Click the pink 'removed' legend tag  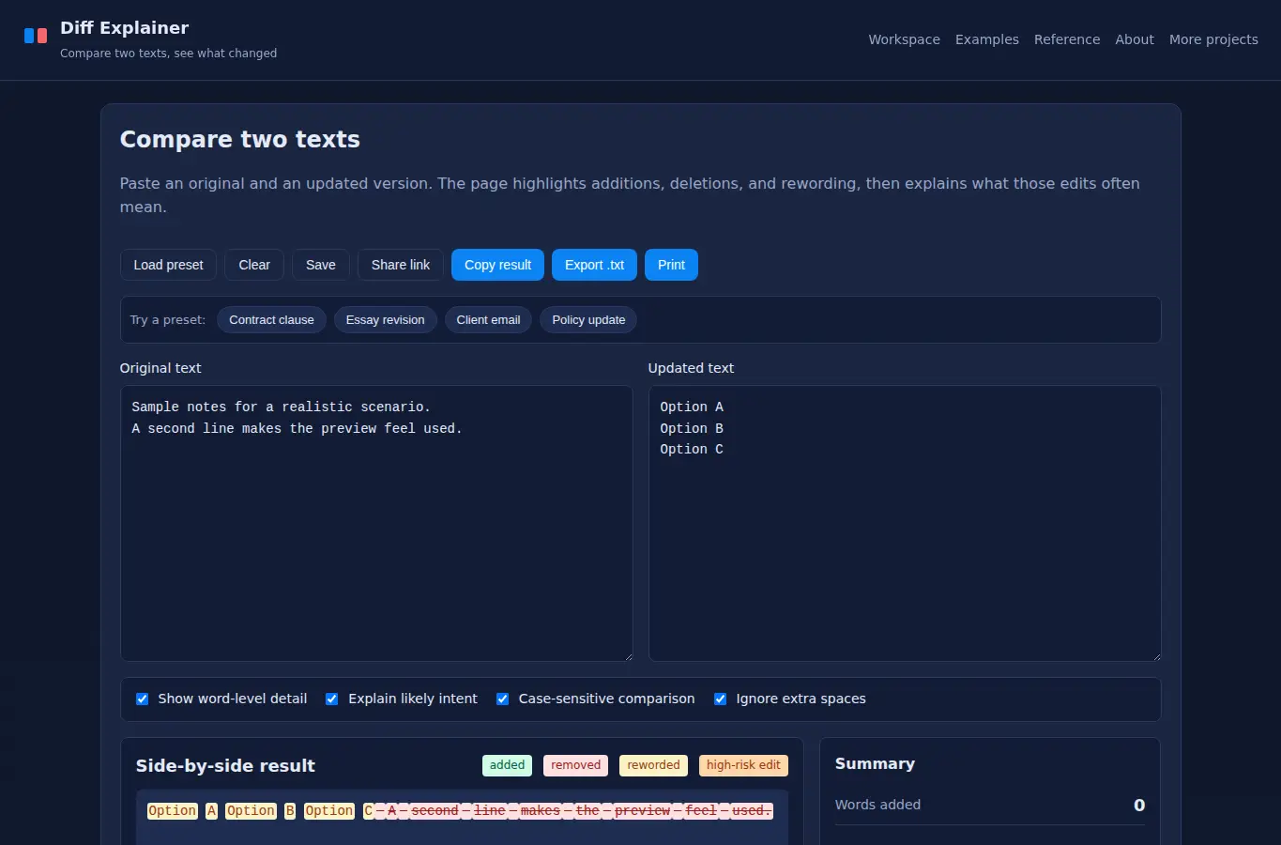575,765
